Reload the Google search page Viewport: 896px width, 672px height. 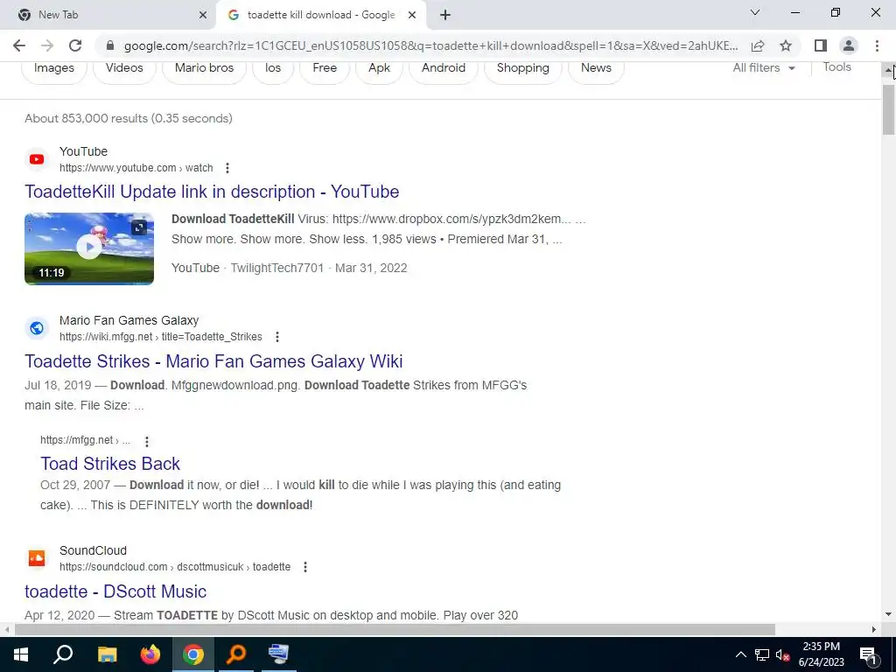click(x=75, y=45)
